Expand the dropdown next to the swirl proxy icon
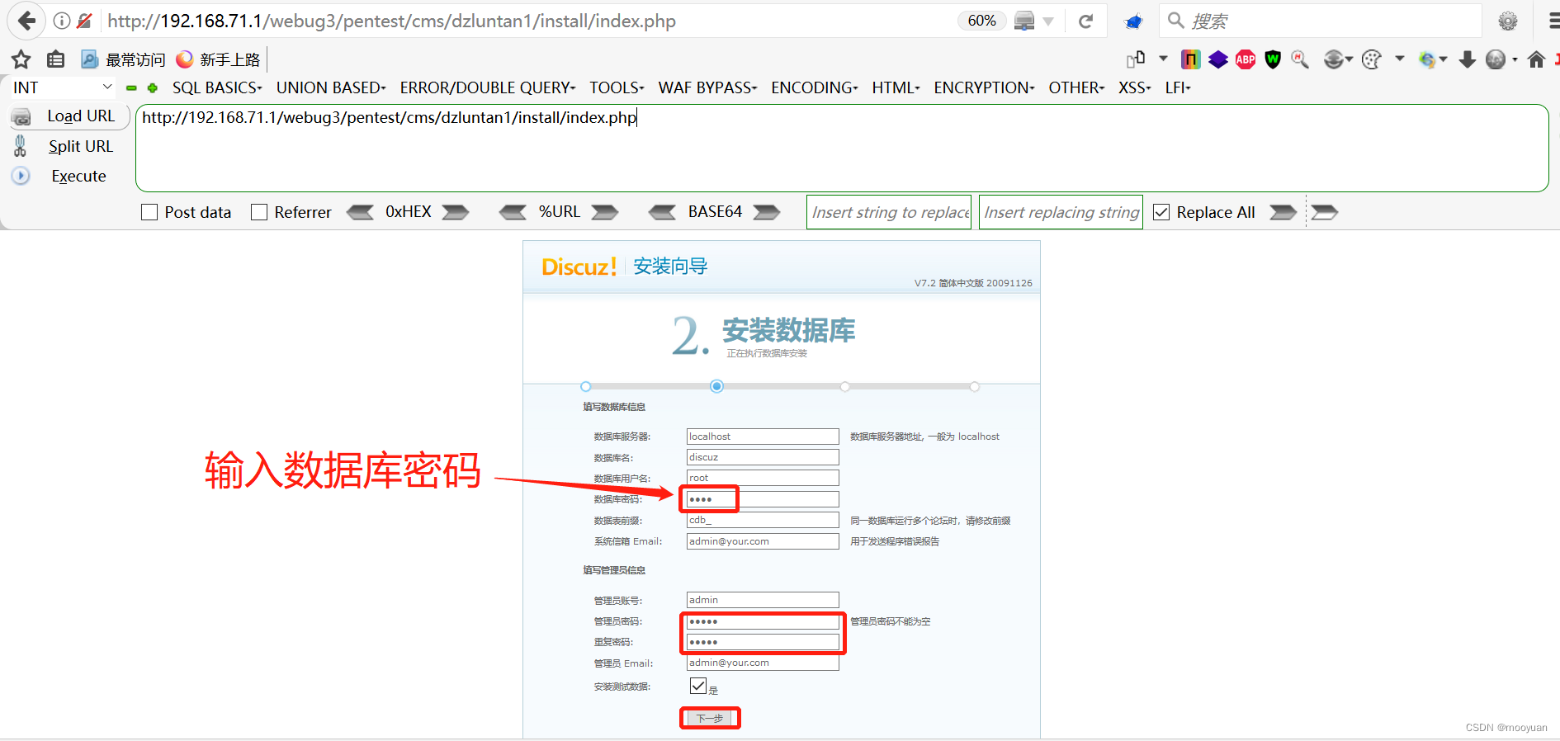Screen dimensions: 1560x741 [1443, 59]
